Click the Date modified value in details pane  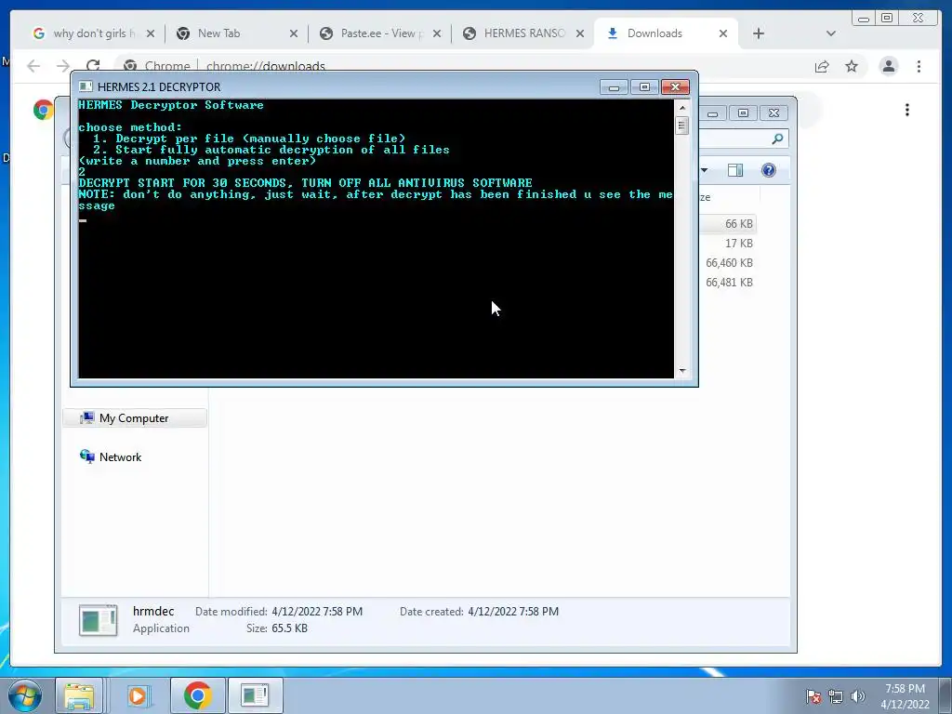(317, 612)
